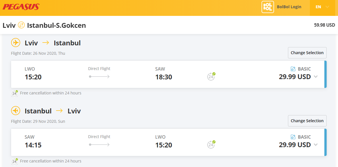
Task: Expand outbound 29.99 USD fare details chevron
Action: [x=316, y=77]
